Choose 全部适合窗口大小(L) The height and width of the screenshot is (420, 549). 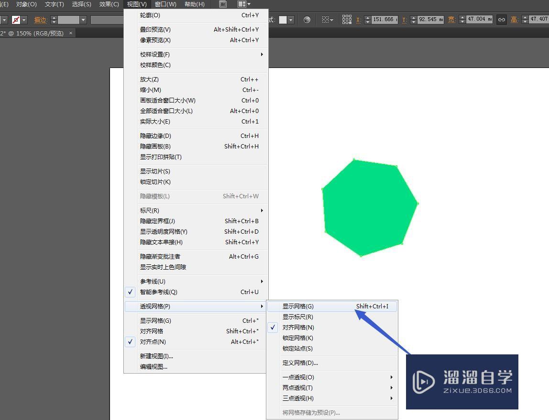(196, 111)
